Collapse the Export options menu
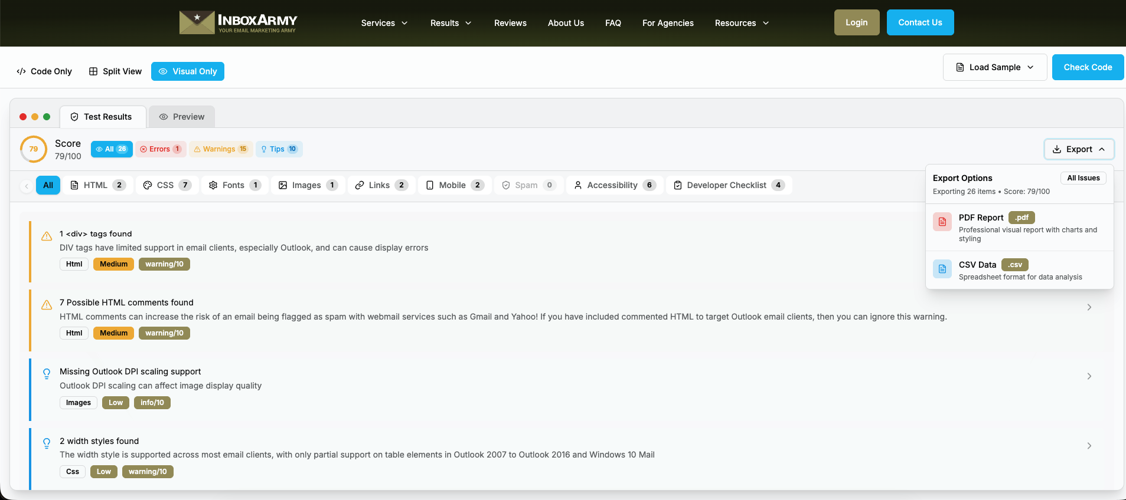The width and height of the screenshot is (1126, 500). click(1079, 149)
